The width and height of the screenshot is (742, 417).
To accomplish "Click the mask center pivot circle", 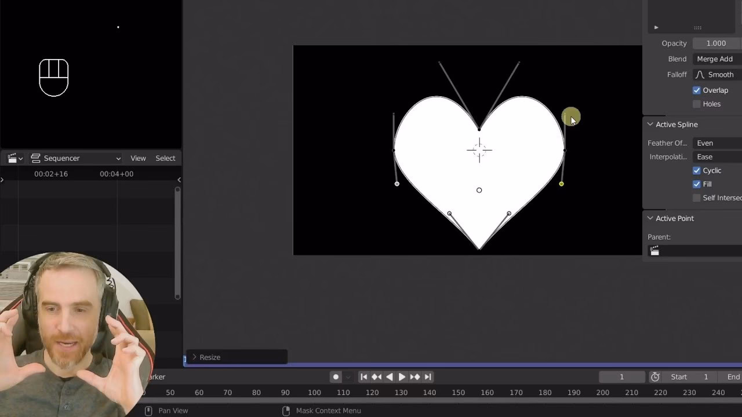I will click(479, 190).
